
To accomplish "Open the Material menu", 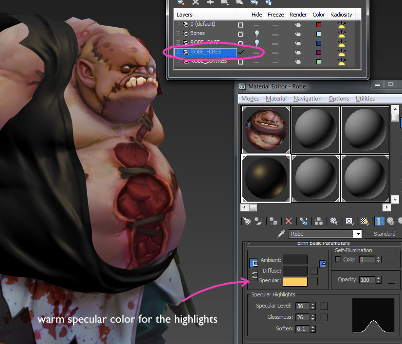I will click(276, 99).
